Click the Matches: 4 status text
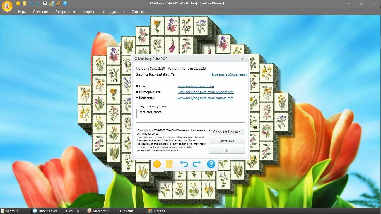This screenshot has height=214, width=381. point(101,211)
